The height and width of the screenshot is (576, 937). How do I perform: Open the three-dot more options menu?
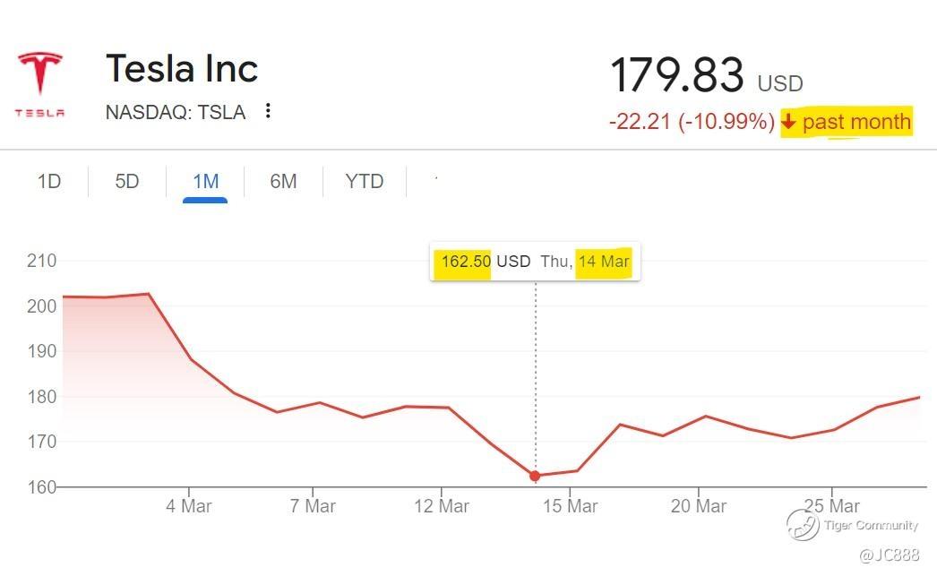268,111
